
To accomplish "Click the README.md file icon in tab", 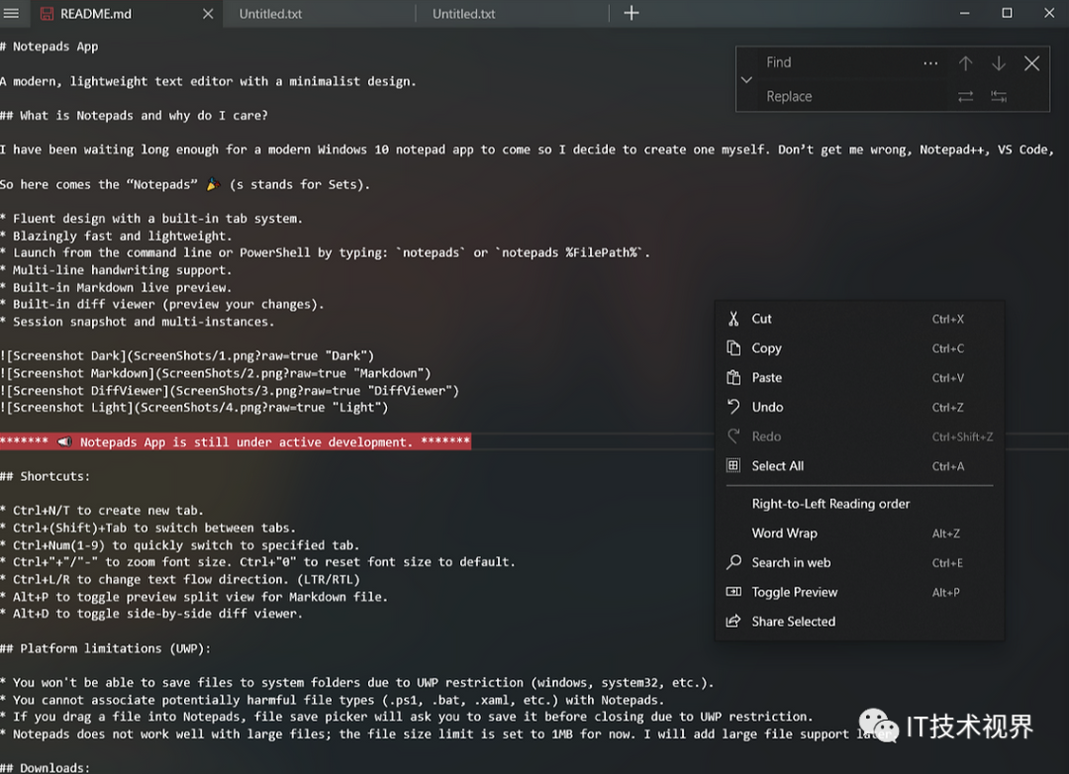I will [x=47, y=14].
